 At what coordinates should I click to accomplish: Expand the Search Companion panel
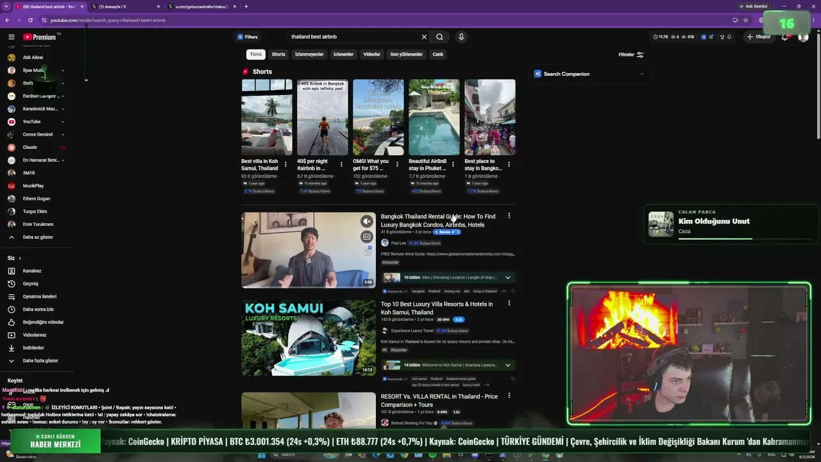point(642,74)
